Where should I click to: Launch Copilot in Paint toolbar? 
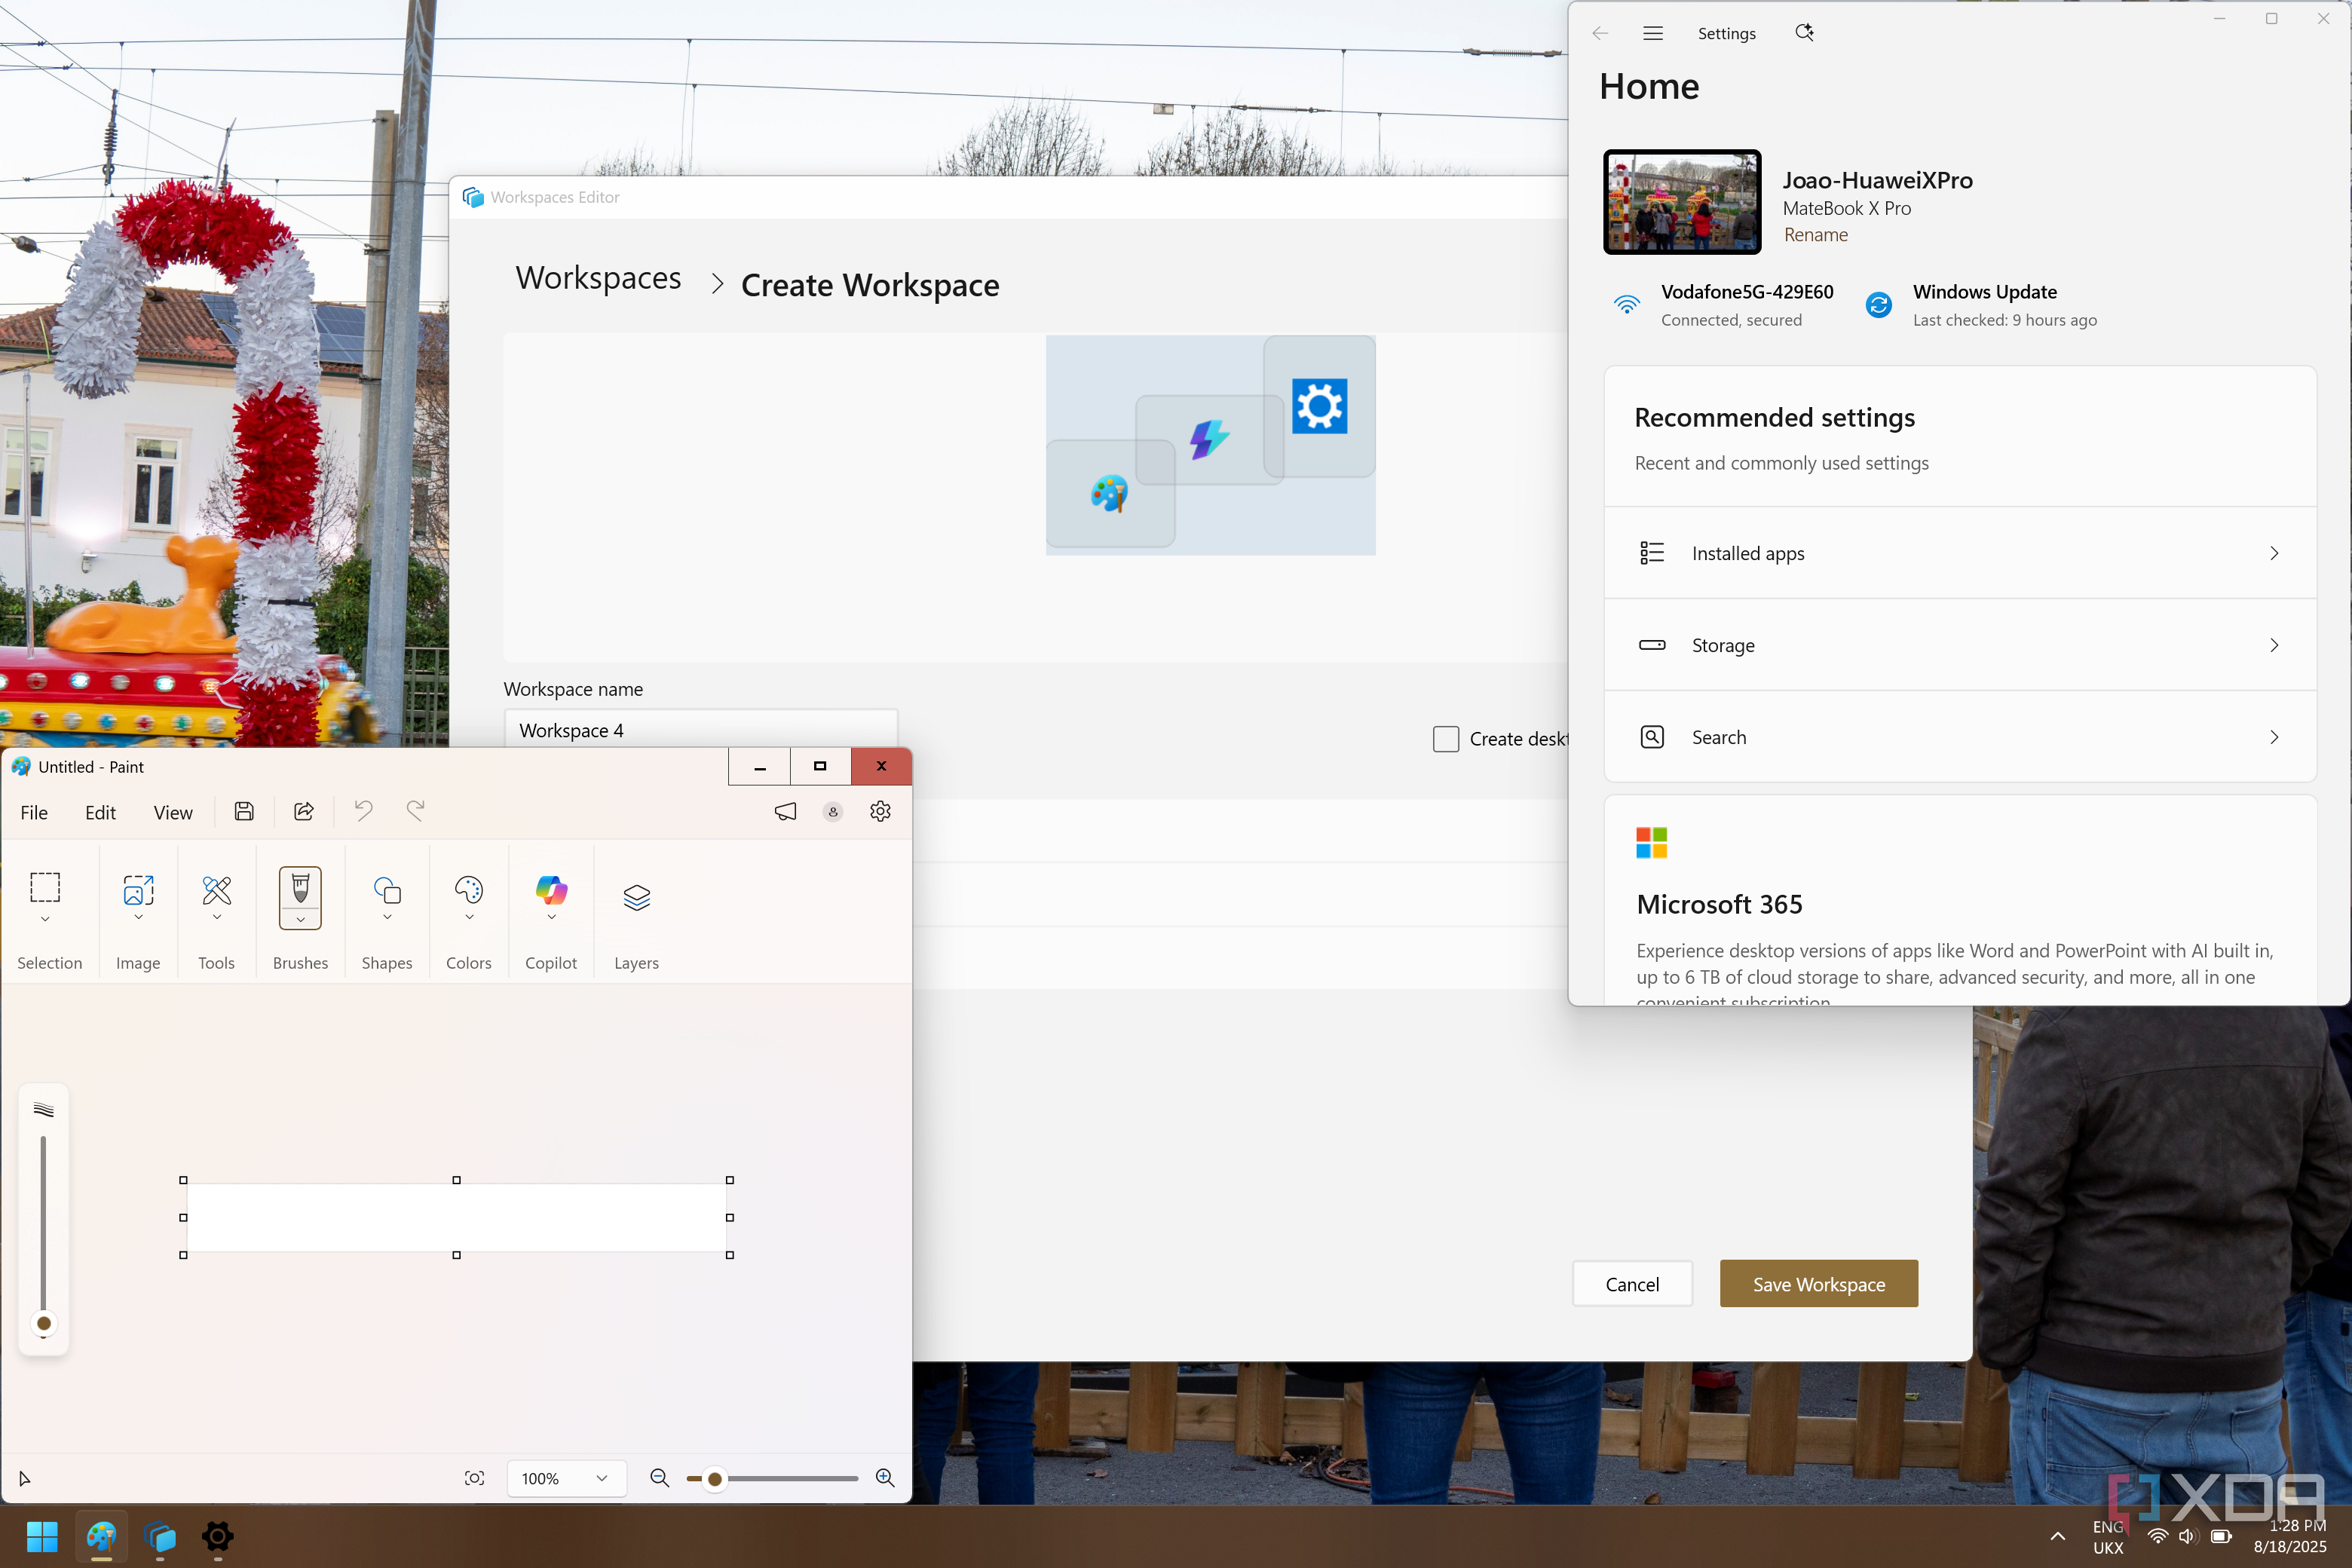click(551, 889)
